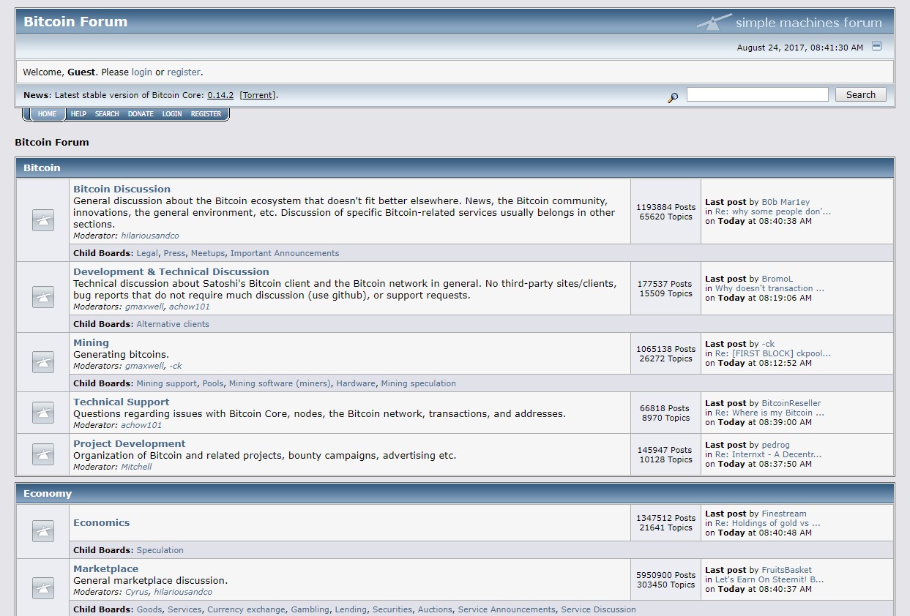
Task: Click the Development & Technical Discussion board icon
Action: pyautogui.click(x=43, y=297)
